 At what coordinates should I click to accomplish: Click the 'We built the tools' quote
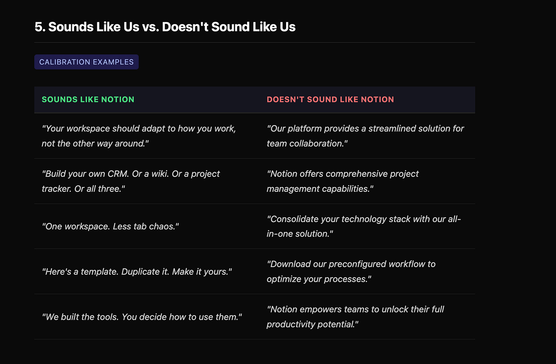click(x=142, y=317)
